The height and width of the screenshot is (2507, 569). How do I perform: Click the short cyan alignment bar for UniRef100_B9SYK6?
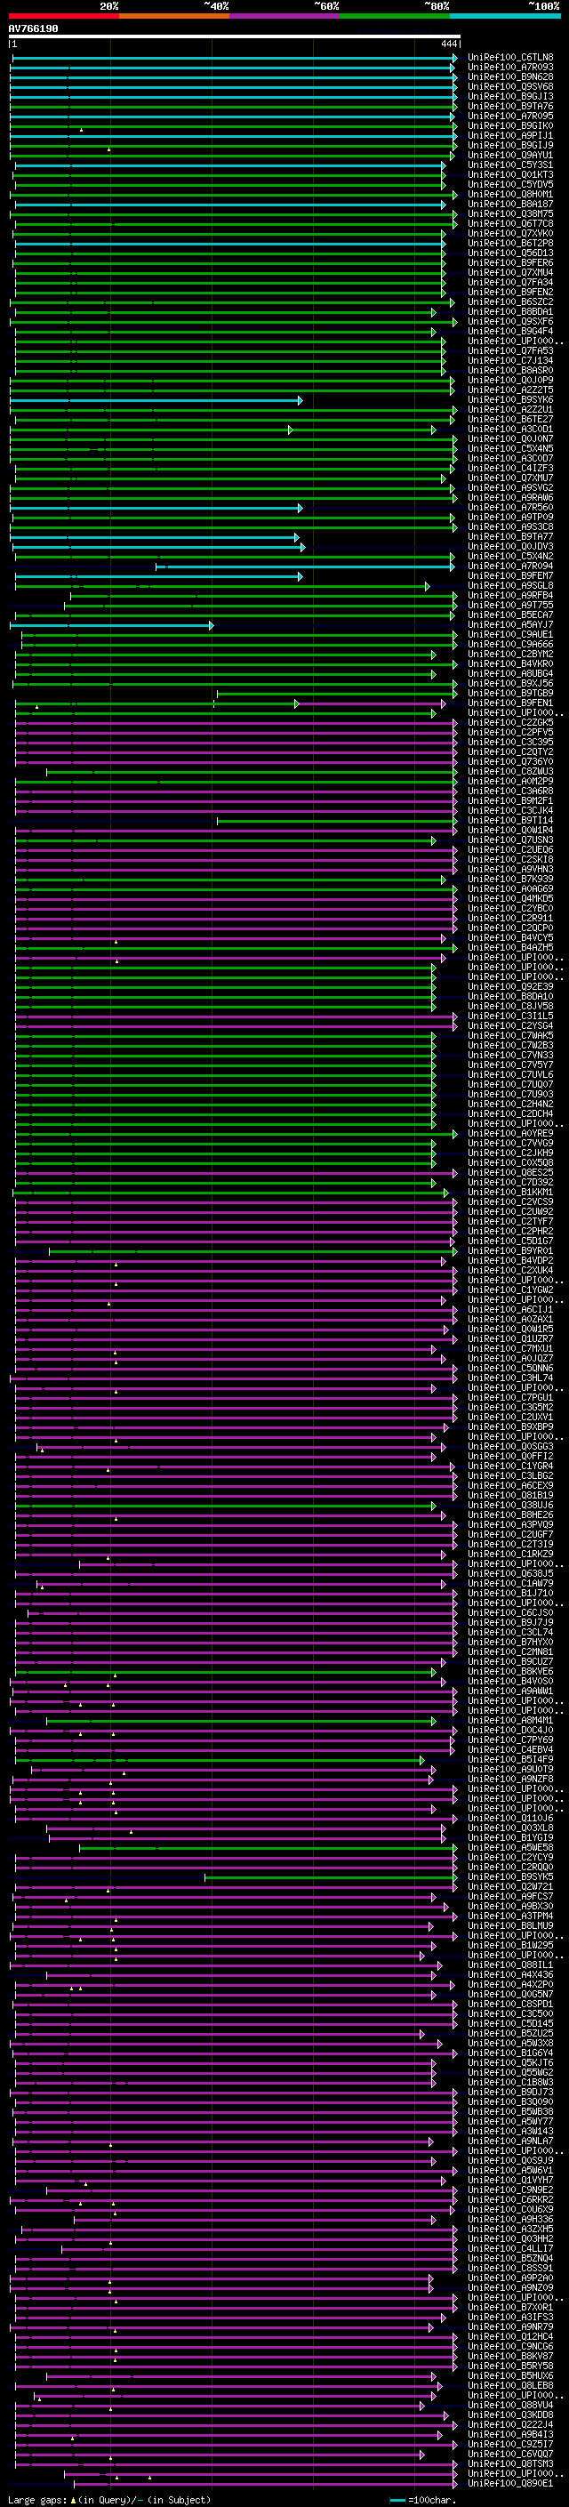156,401
